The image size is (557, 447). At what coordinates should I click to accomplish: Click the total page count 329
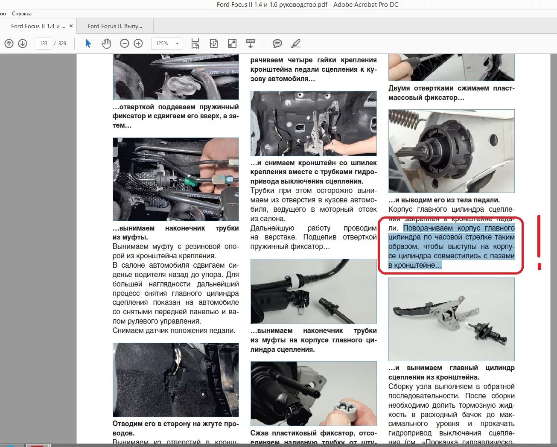coord(62,44)
